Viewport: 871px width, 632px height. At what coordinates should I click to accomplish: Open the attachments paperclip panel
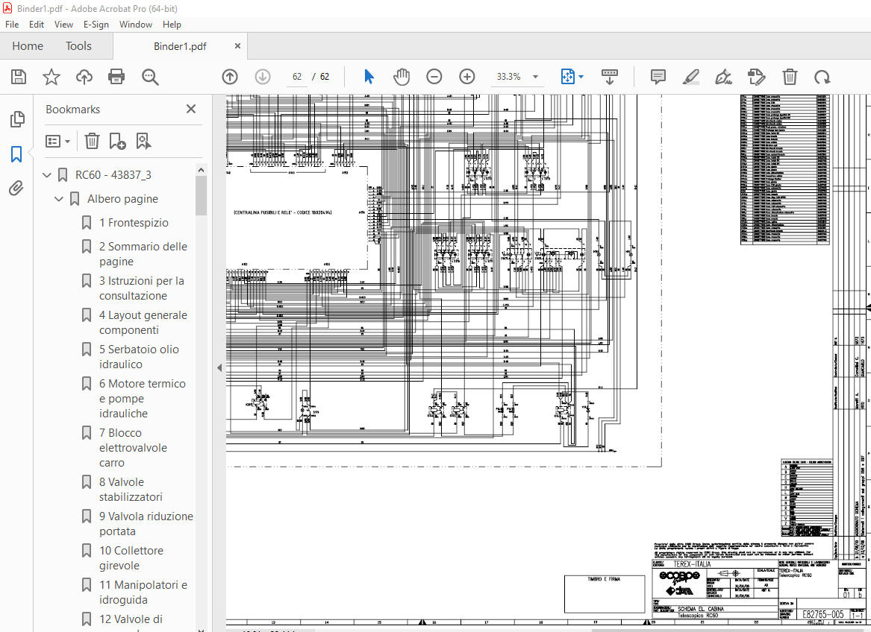tap(16, 188)
